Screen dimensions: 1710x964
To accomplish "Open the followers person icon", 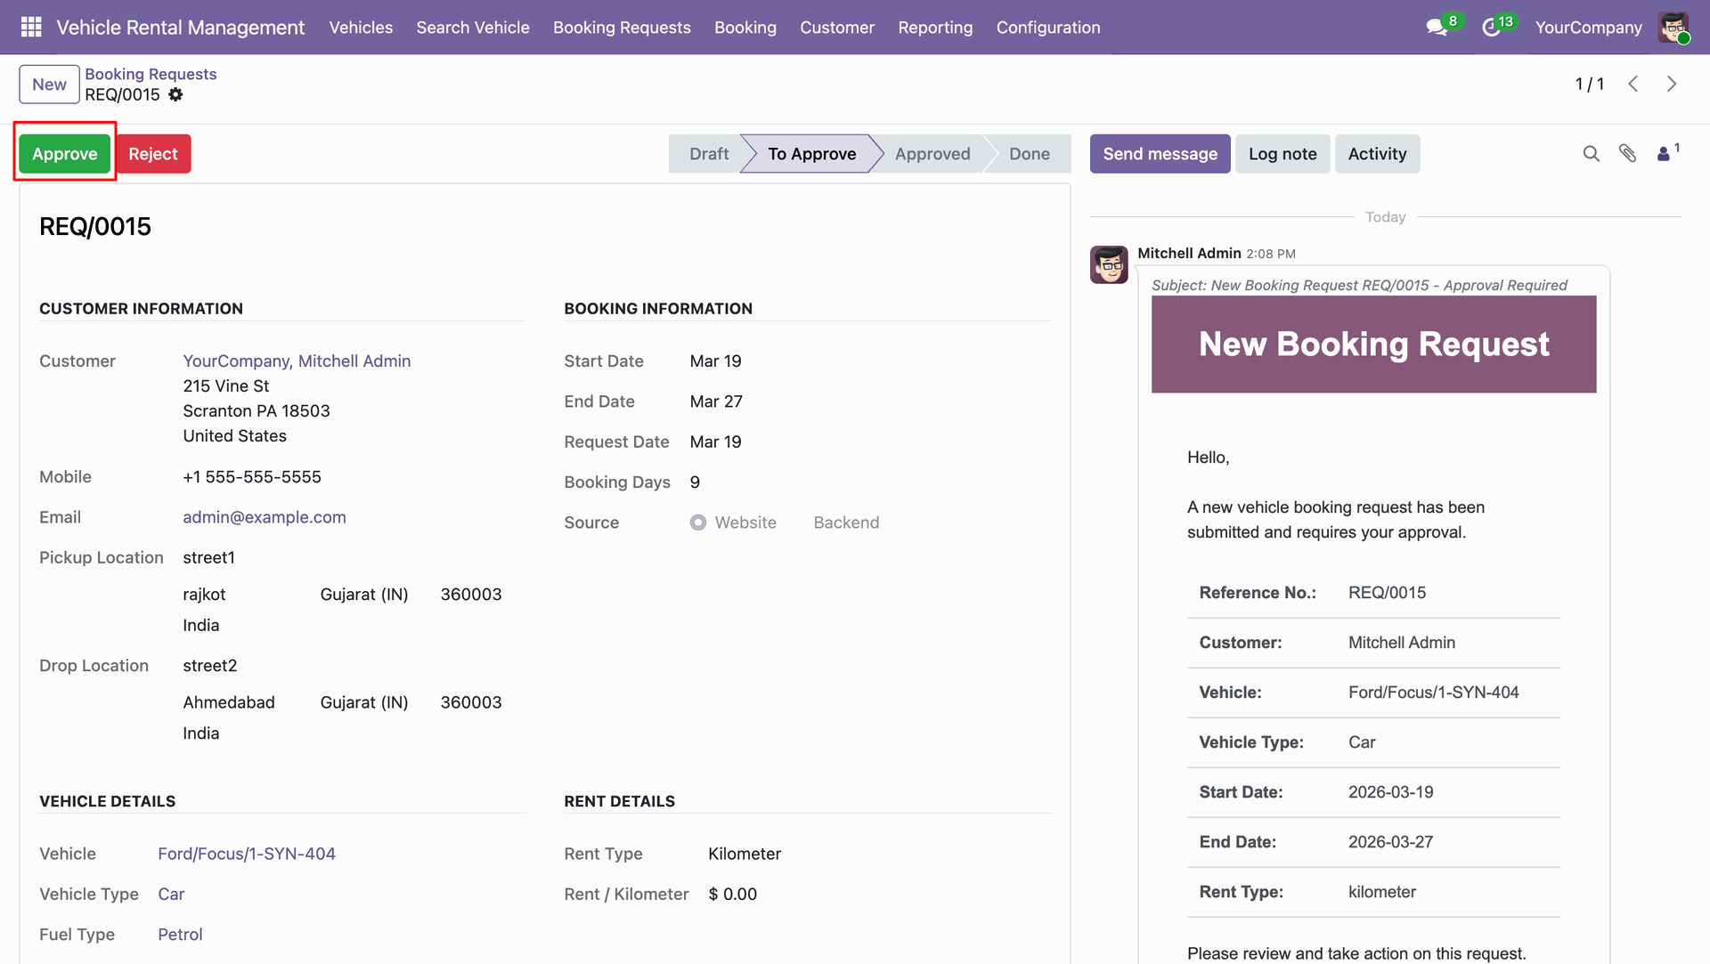I will point(1664,154).
